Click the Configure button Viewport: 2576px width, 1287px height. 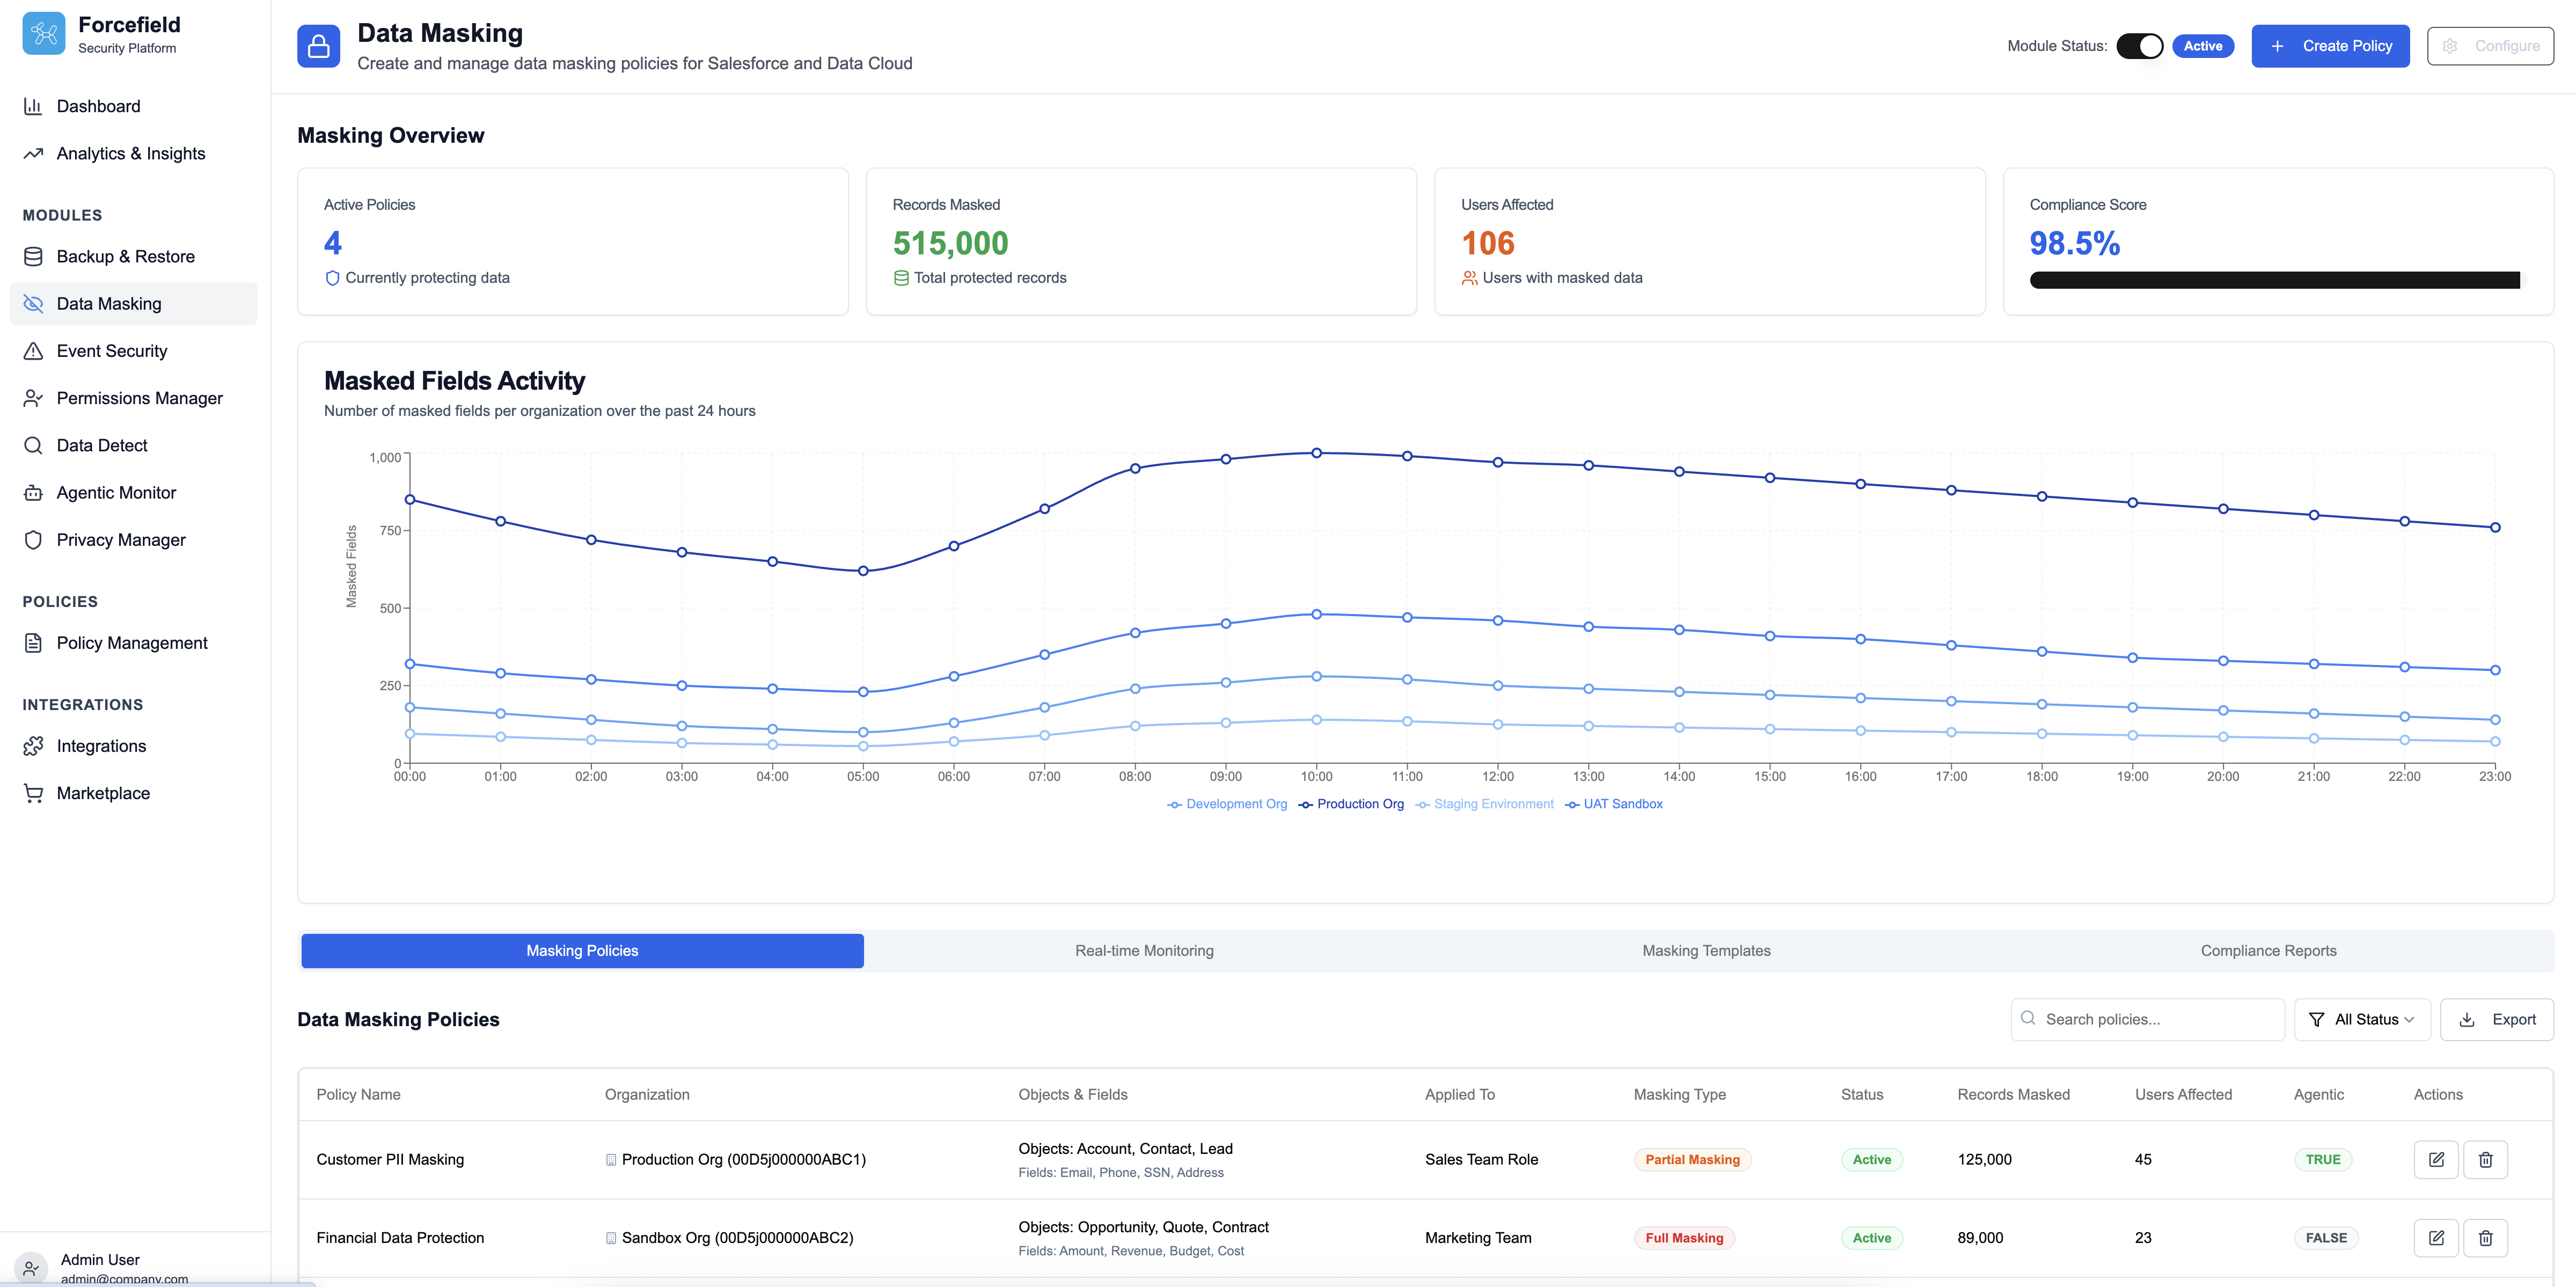[x=2490, y=46]
